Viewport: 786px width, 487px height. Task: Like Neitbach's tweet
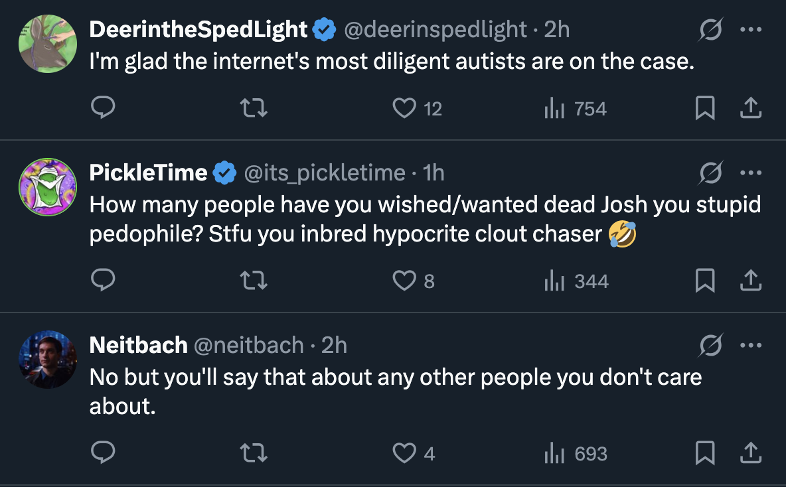tap(404, 453)
